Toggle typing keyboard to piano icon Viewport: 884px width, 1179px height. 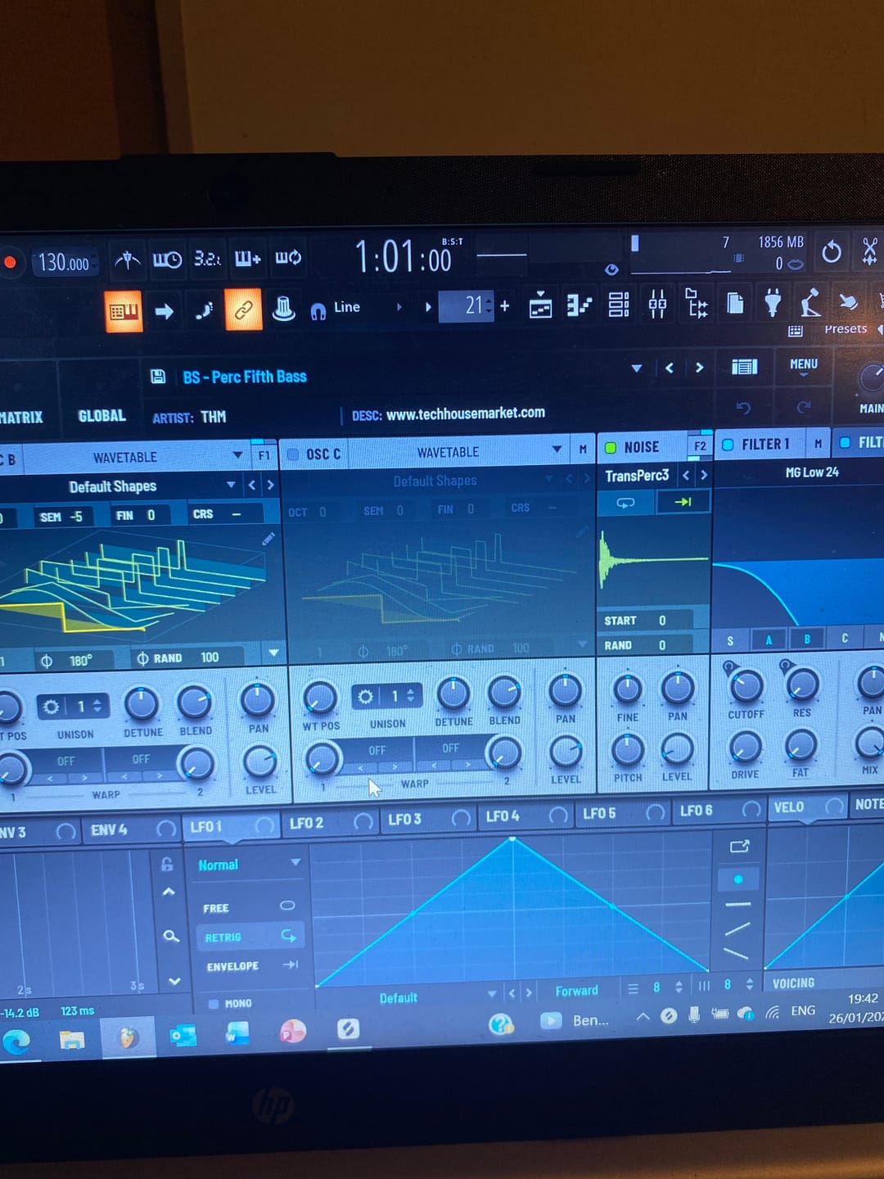point(124,311)
